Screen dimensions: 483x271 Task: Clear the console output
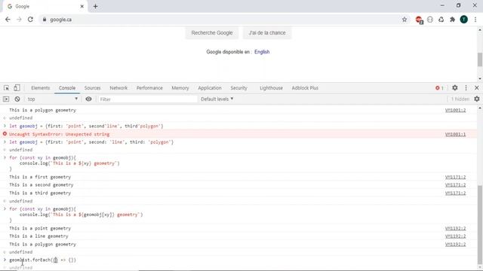tap(17, 99)
